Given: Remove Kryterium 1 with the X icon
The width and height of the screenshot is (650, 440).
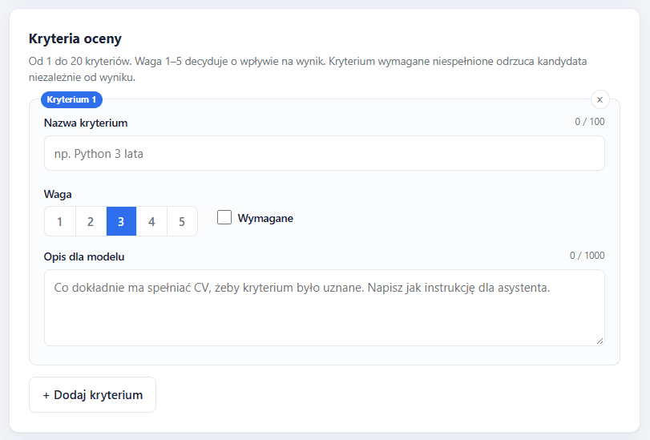Looking at the screenshot, I should 600,99.
